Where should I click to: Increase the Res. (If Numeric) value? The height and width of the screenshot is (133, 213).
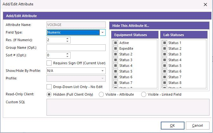(x=67, y=39)
